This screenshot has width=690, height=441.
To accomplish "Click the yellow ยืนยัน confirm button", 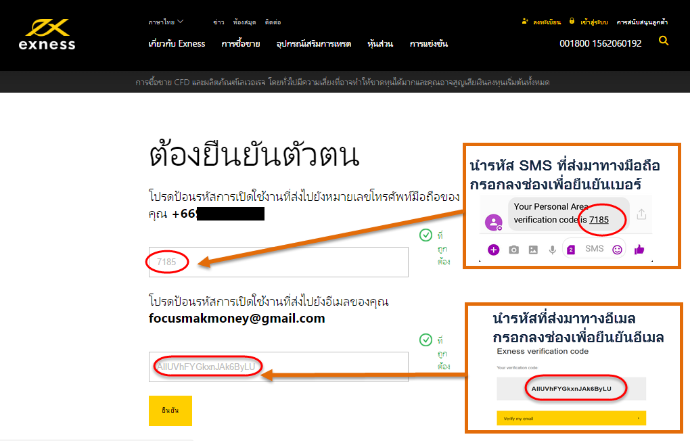I will coord(170,411).
